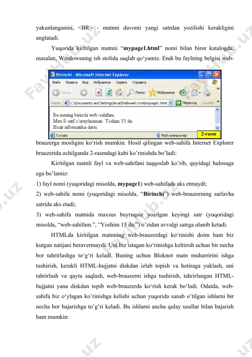This screenshot has height=357, width=252.
Task: Click the yellow 2-rasm caption label
Action: [209, 134]
